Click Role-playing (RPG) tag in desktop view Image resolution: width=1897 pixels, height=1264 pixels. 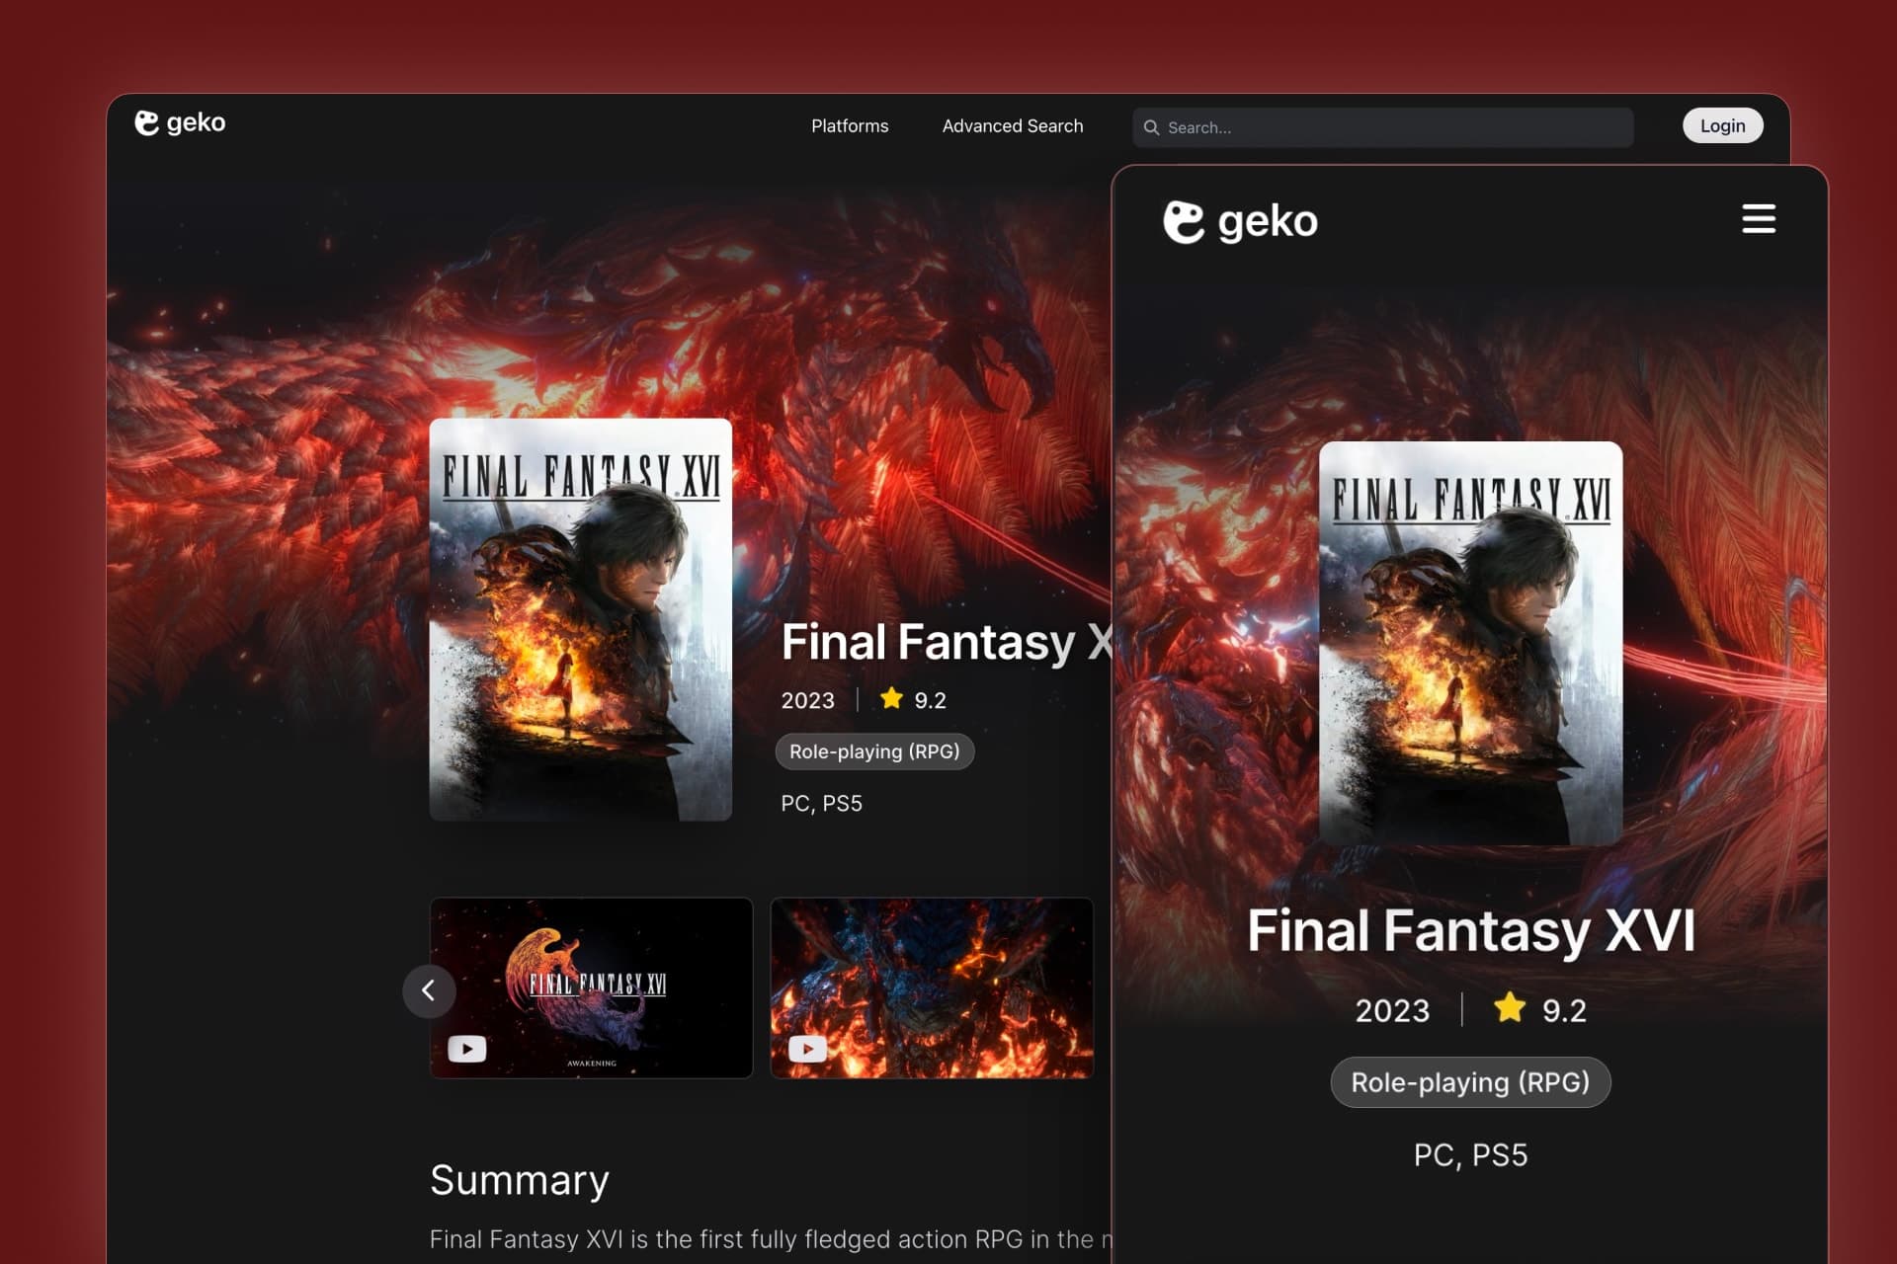874,751
